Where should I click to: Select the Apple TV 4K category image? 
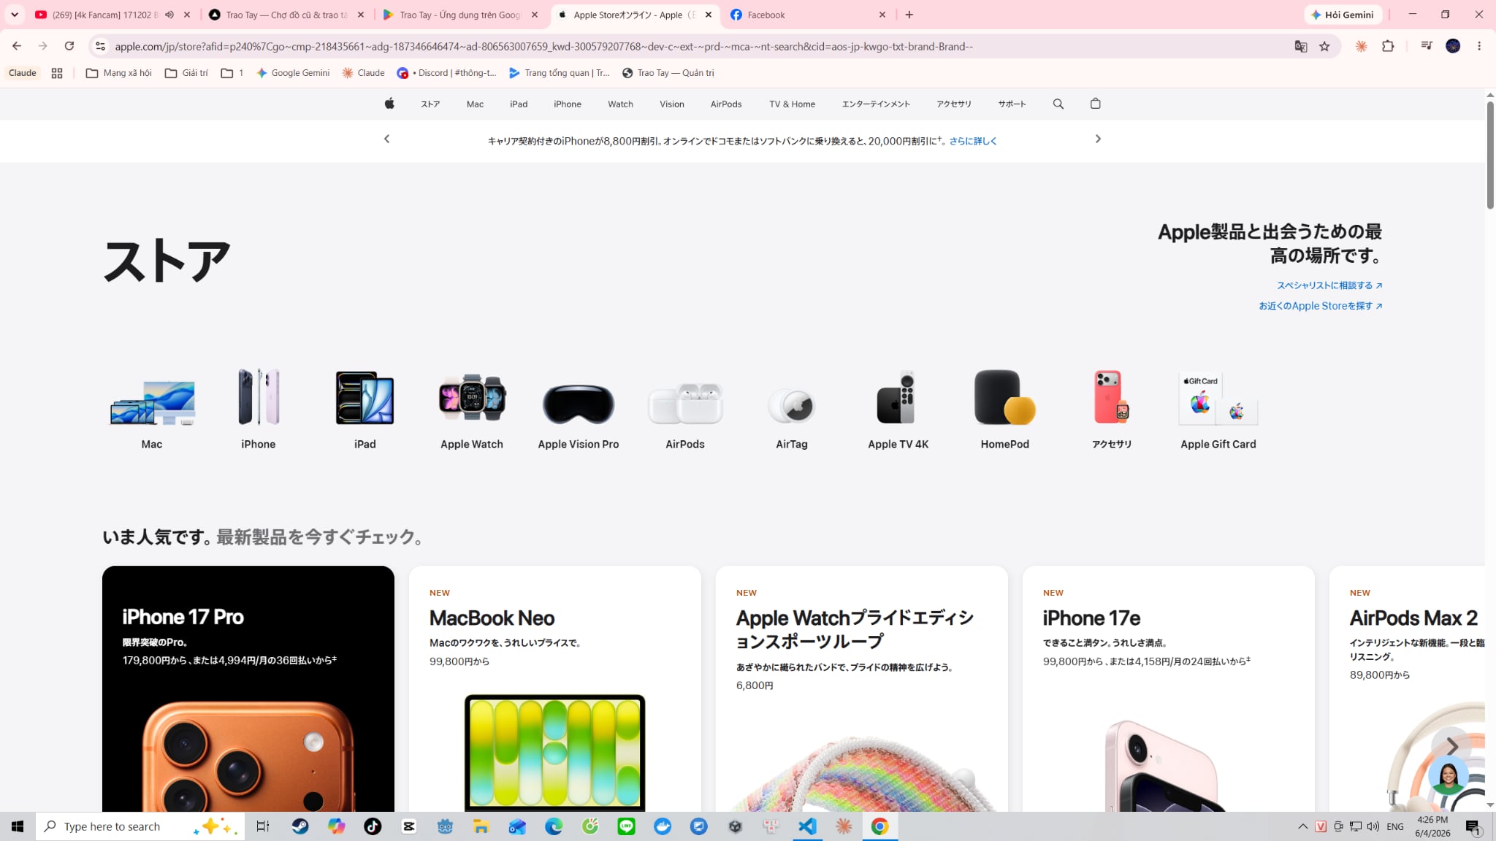click(898, 398)
